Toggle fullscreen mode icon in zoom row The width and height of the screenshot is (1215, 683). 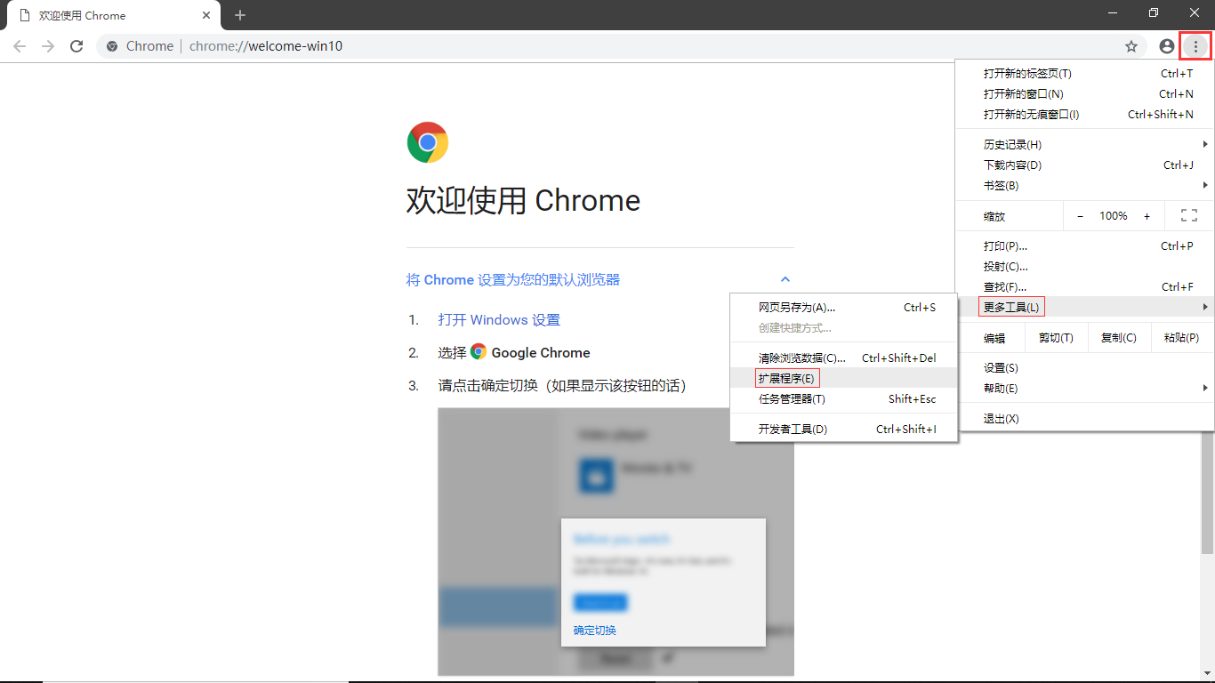(x=1189, y=215)
